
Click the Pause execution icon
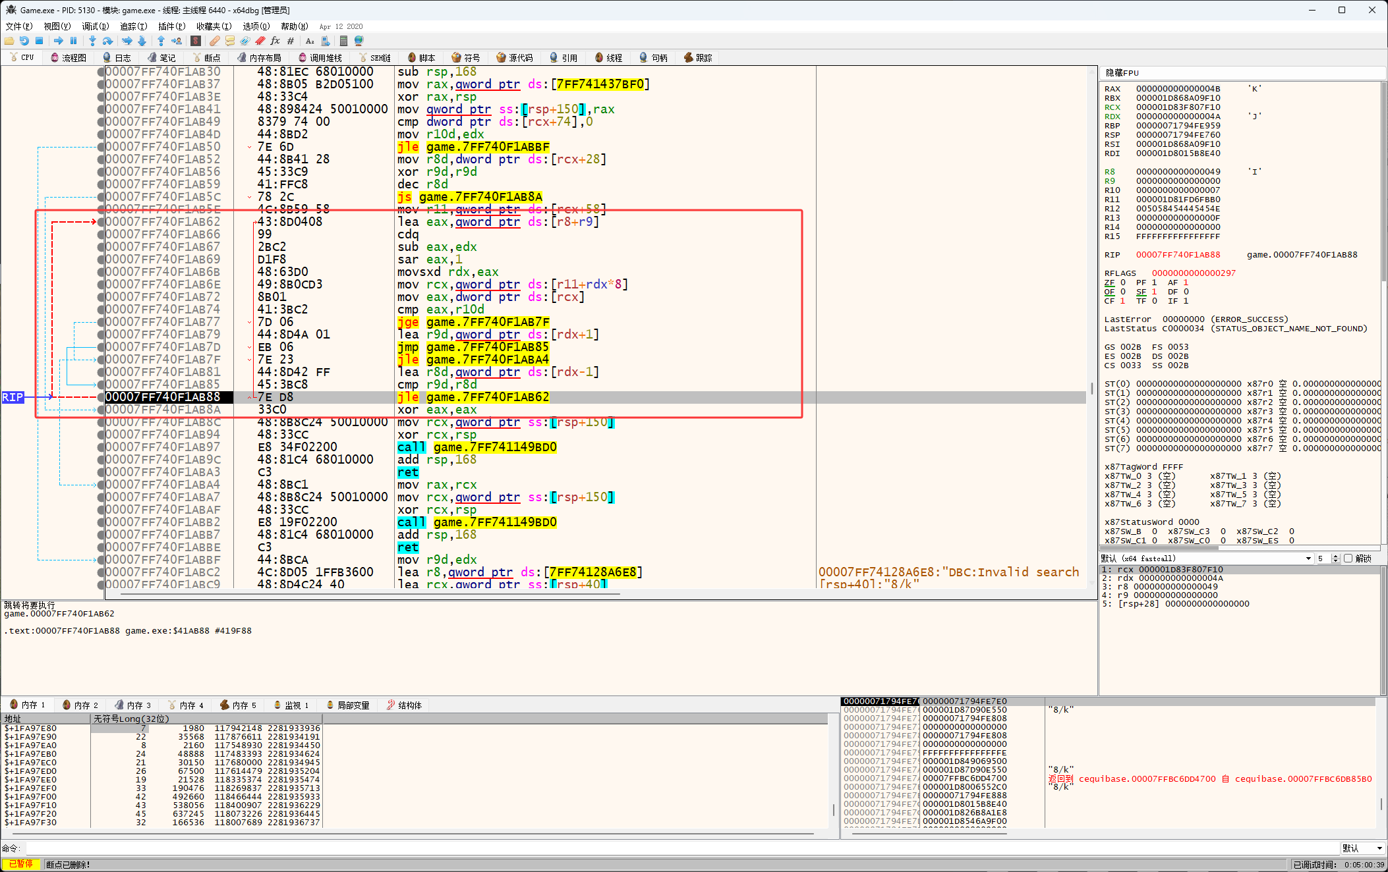(x=73, y=41)
